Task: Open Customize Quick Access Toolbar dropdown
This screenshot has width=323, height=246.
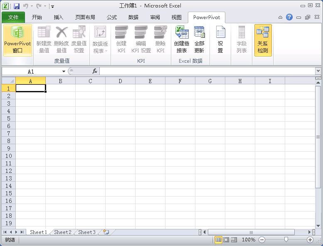Action: click(x=52, y=7)
